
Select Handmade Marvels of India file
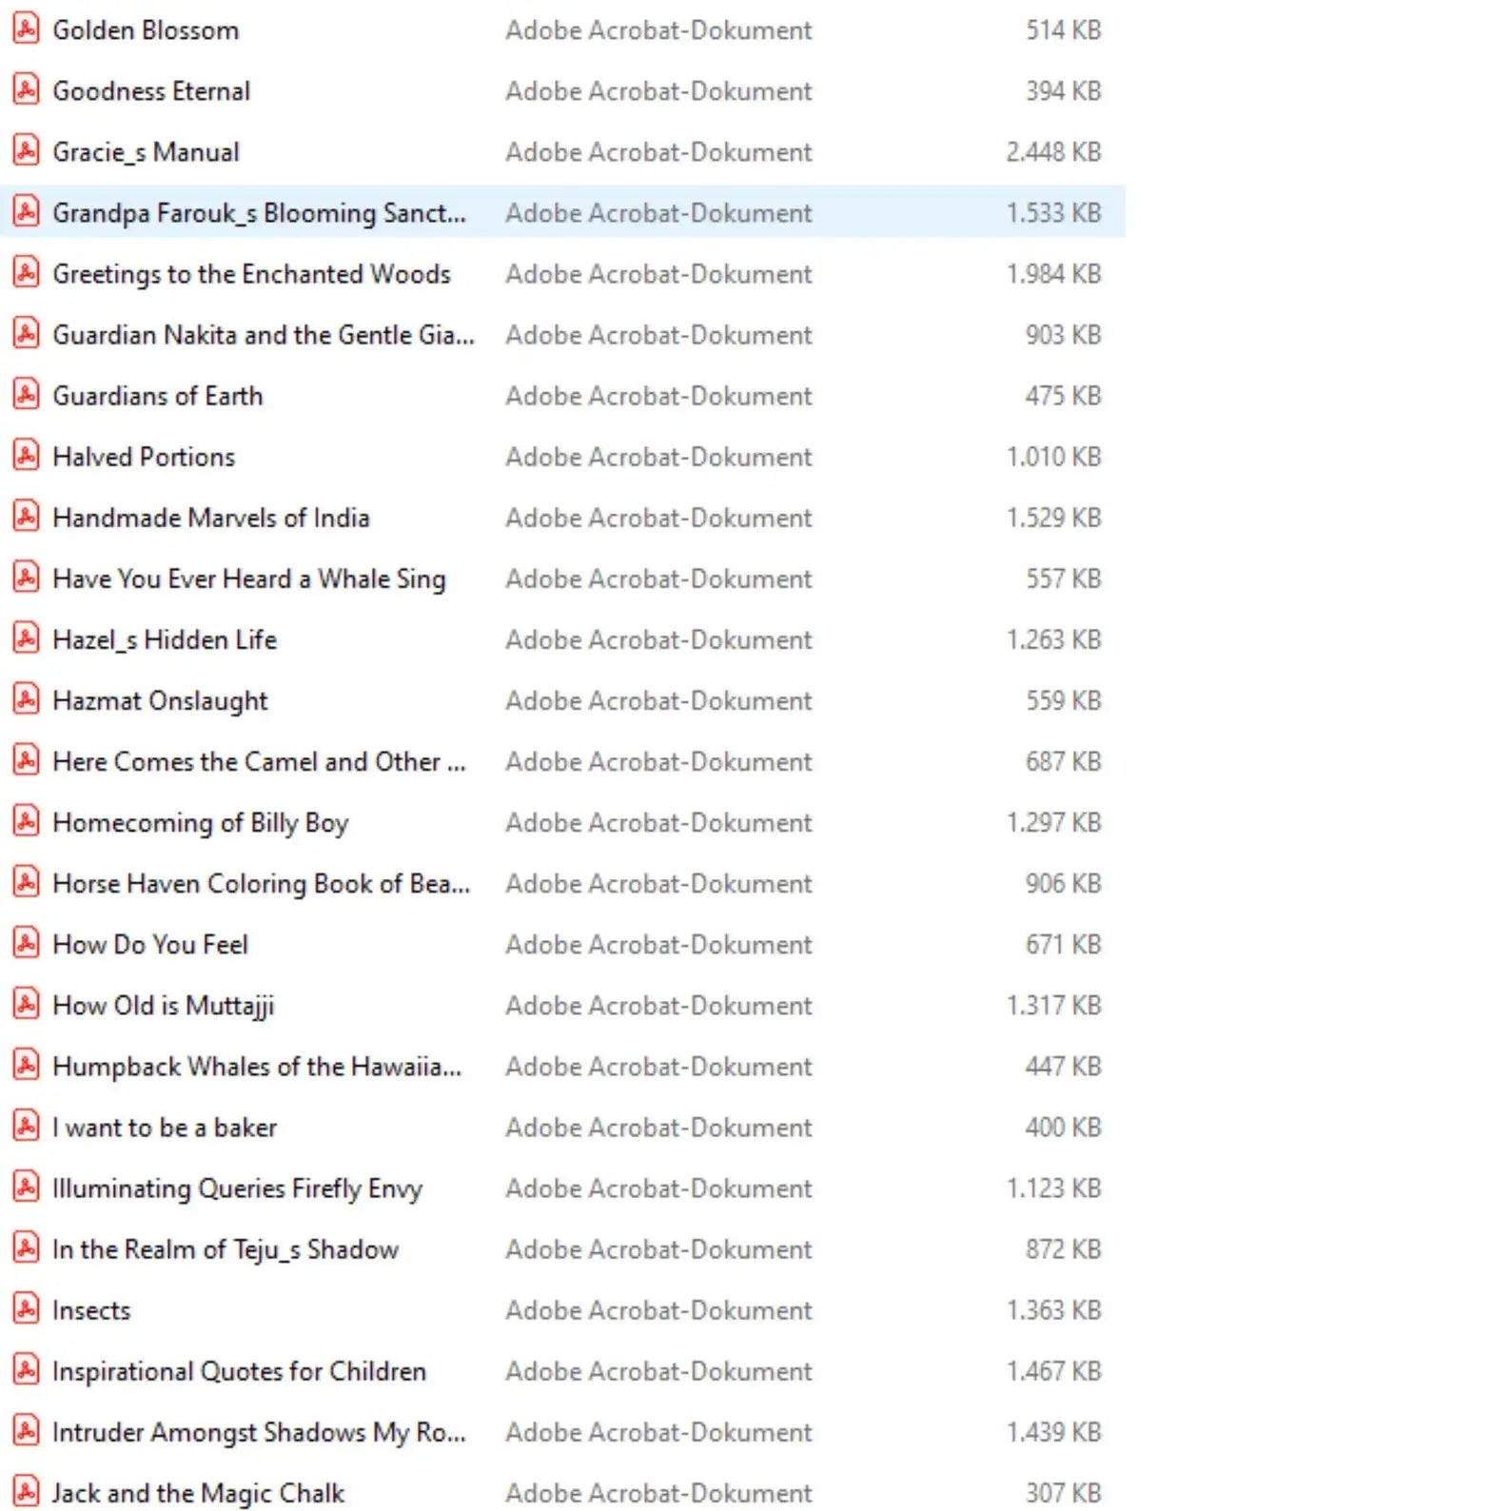(210, 518)
